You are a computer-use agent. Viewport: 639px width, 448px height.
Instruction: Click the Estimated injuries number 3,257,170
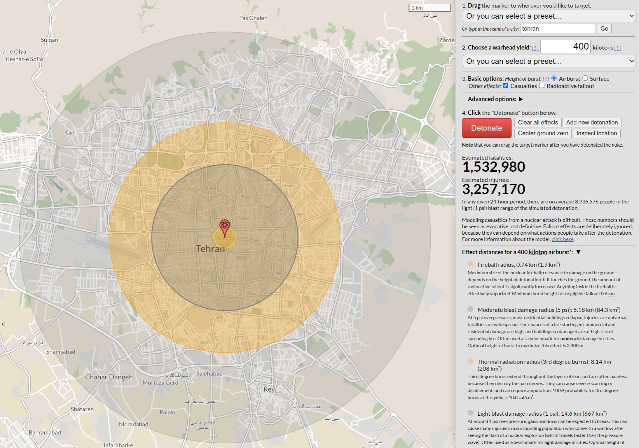pyautogui.click(x=494, y=189)
